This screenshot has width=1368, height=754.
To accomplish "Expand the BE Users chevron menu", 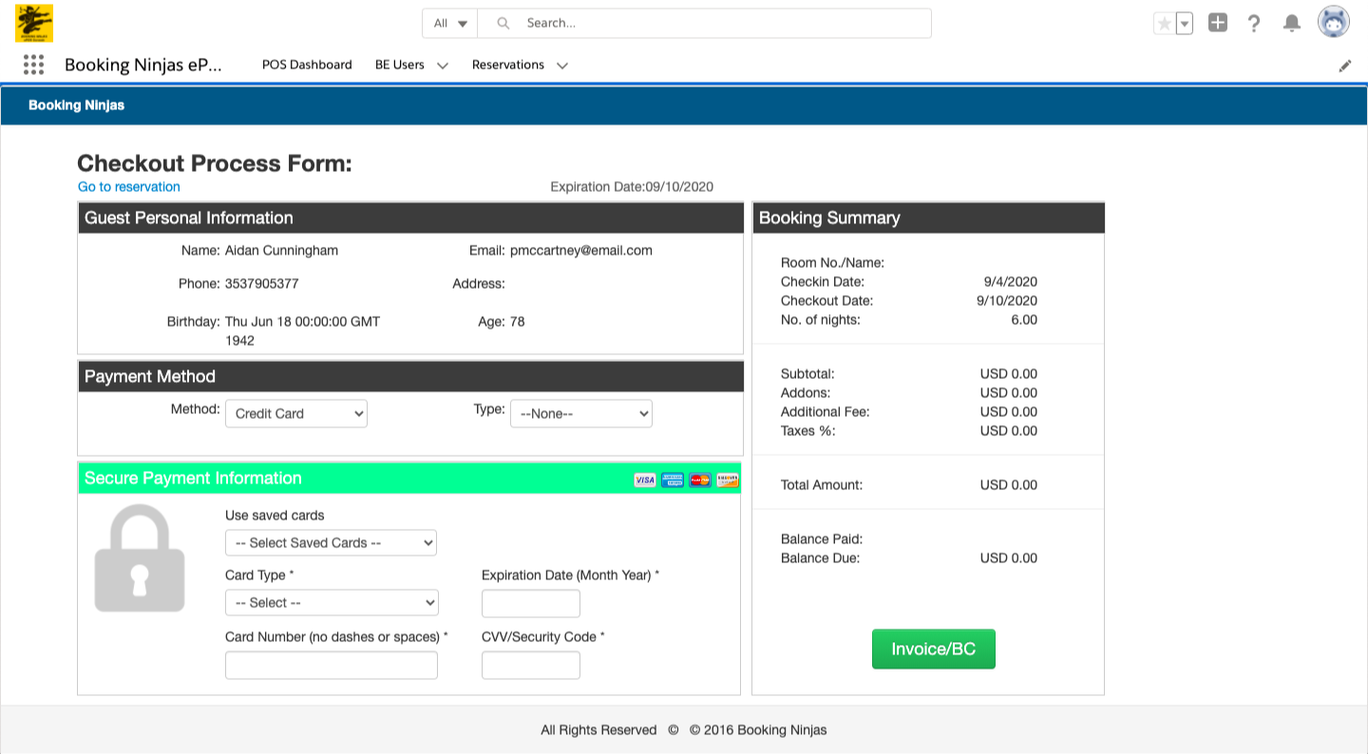I will coord(443,66).
